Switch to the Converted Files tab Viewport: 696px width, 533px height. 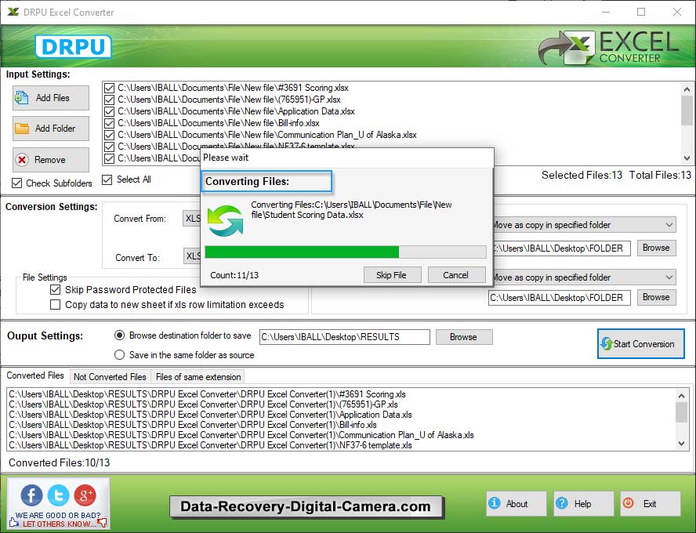click(35, 375)
